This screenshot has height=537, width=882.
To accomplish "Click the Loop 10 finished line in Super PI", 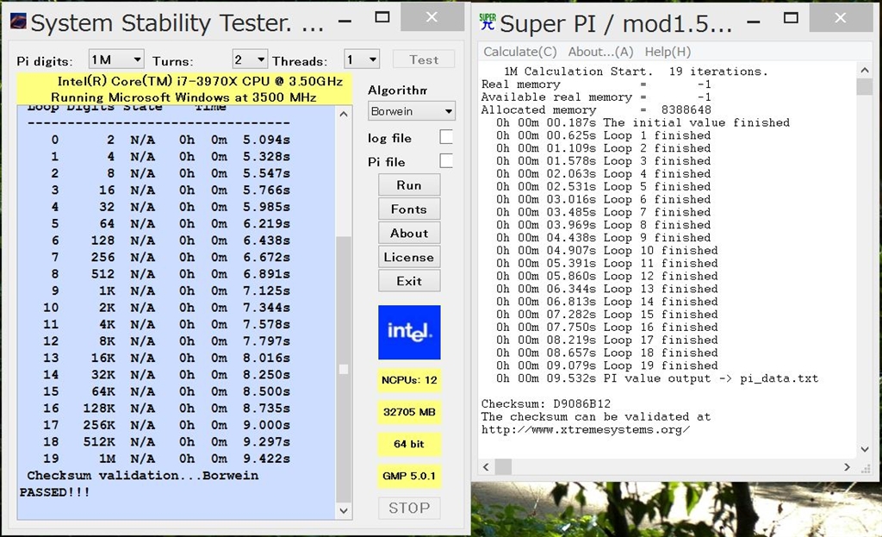I will (607, 251).
